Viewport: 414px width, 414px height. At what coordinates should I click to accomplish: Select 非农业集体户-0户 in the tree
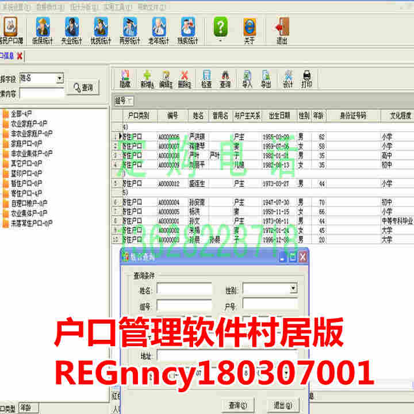point(32,154)
